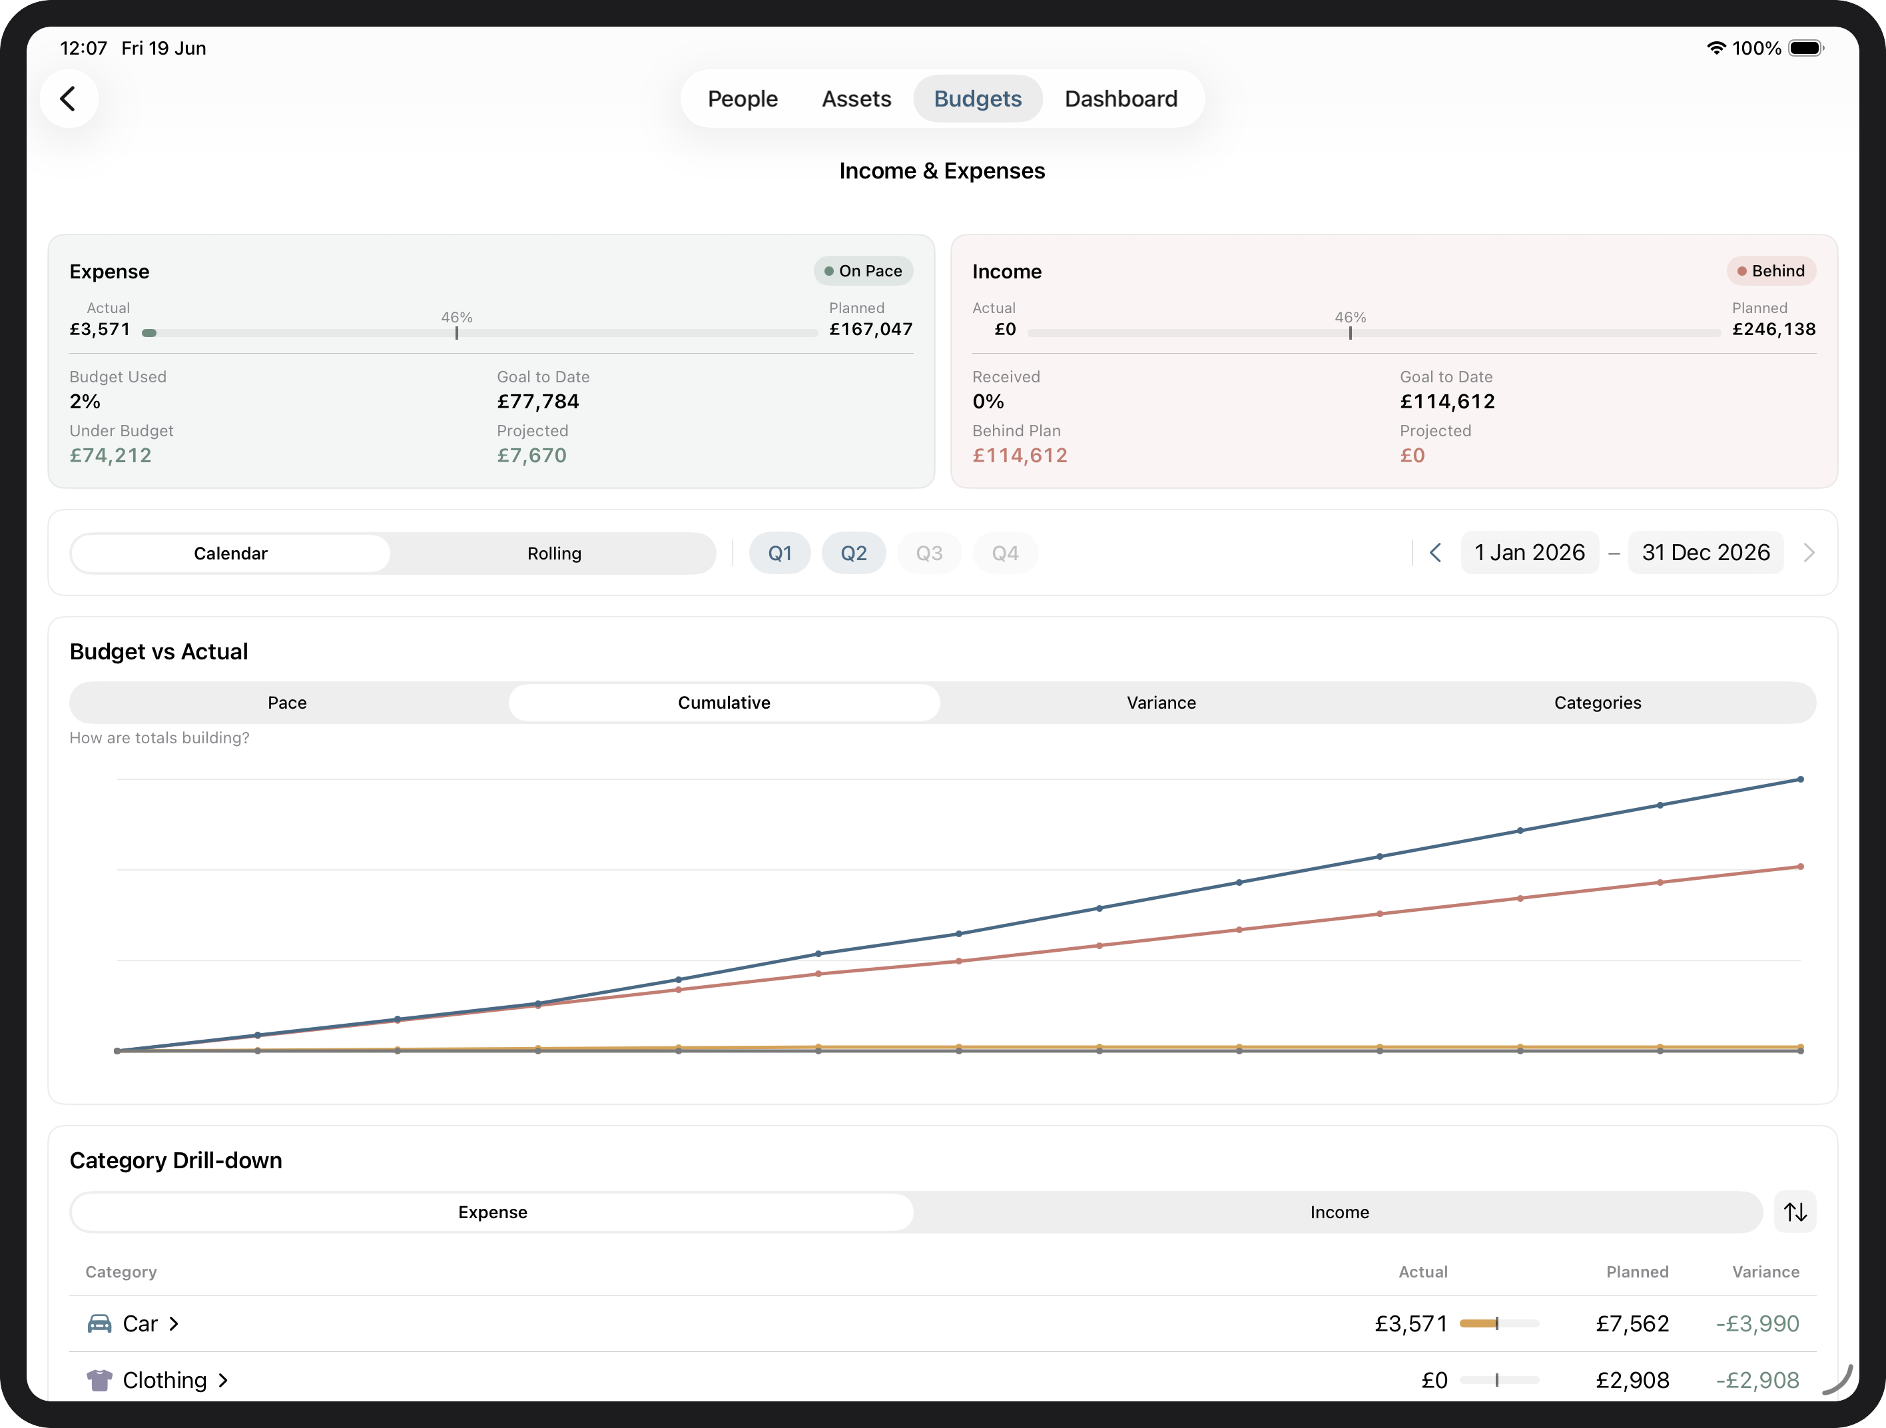Click the battery status icon
The height and width of the screenshot is (1428, 1886).
[1806, 49]
